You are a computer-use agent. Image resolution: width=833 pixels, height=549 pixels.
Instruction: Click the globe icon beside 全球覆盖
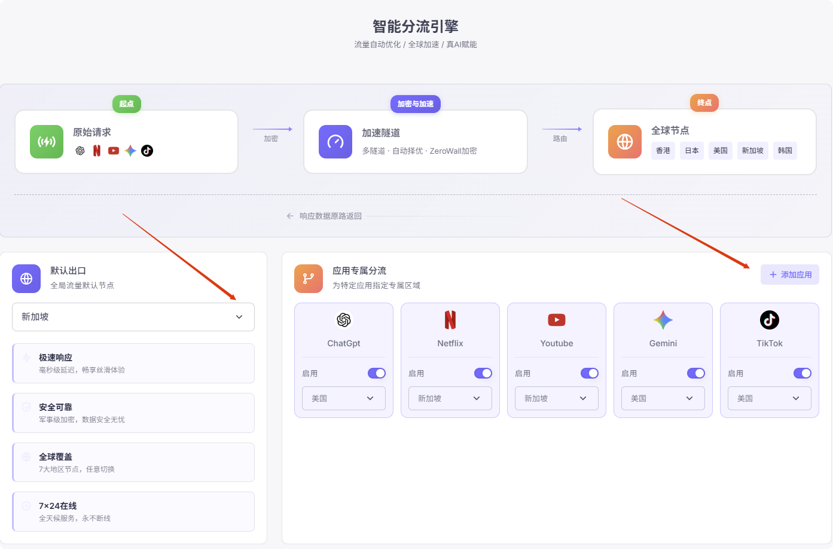(x=26, y=457)
